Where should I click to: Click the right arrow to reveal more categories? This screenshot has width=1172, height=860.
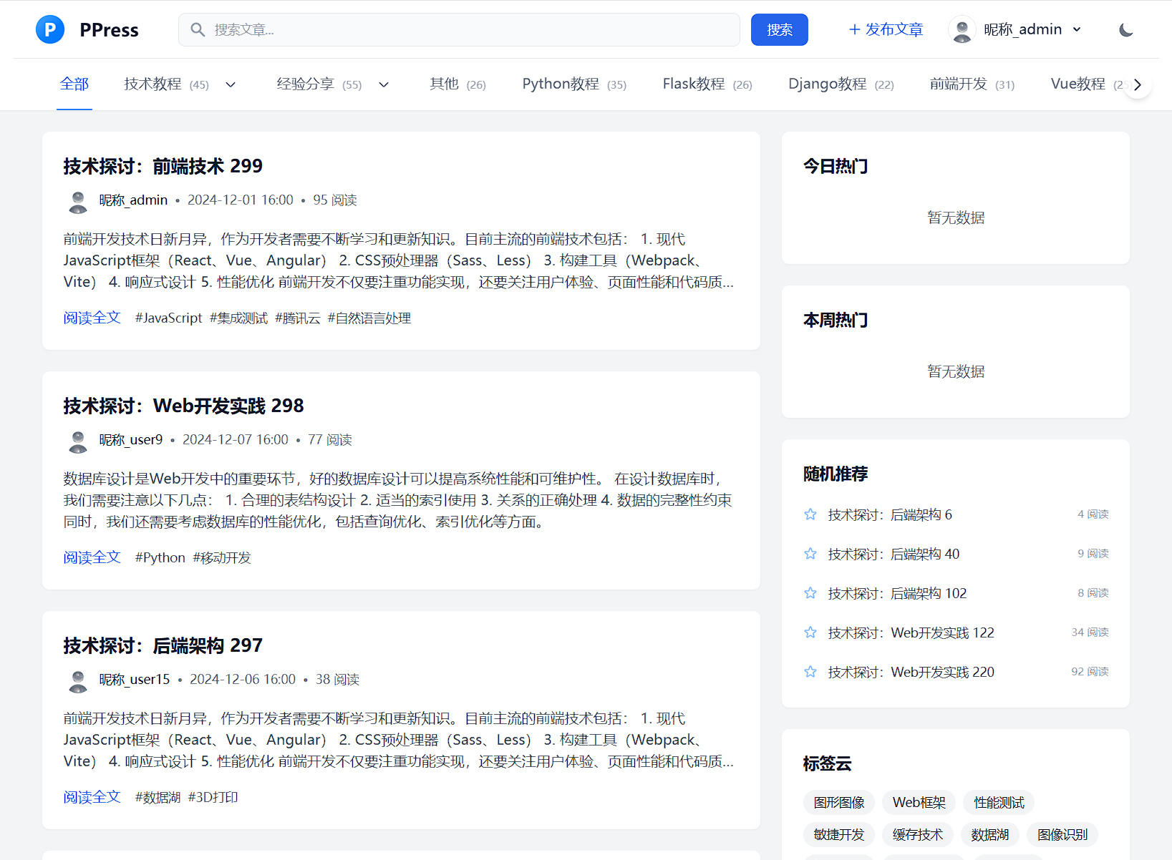point(1138,84)
